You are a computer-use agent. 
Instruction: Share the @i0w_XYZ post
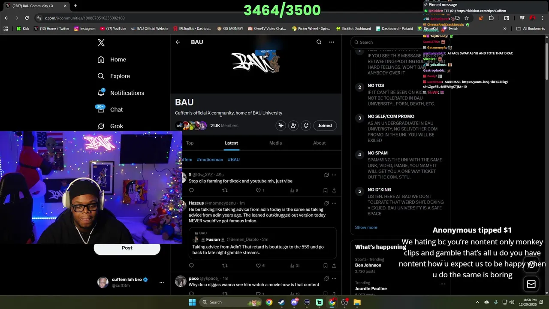[x=334, y=191]
